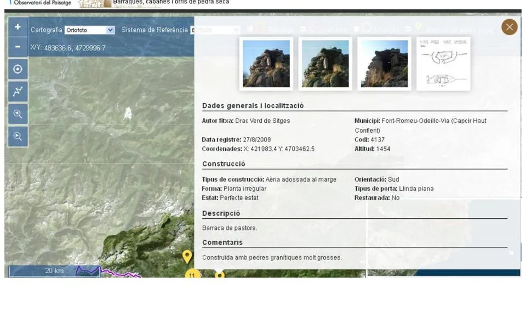
Task: Open the Sistema de Referència dropdown
Action: (x=215, y=30)
